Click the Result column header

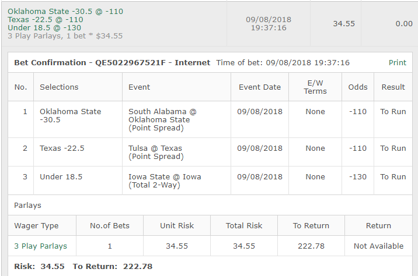tap(393, 87)
